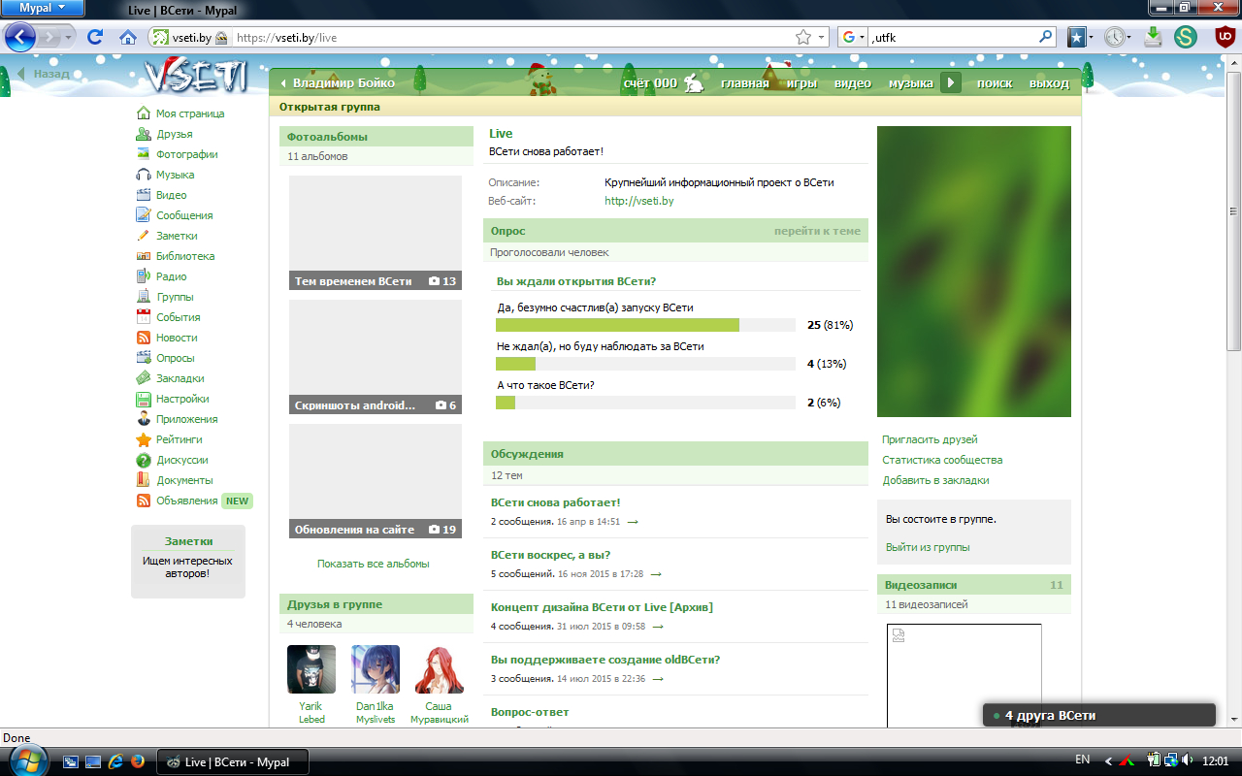This screenshot has width=1242, height=776.
Task: Open the downloads toolbar icon
Action: (x=1153, y=37)
